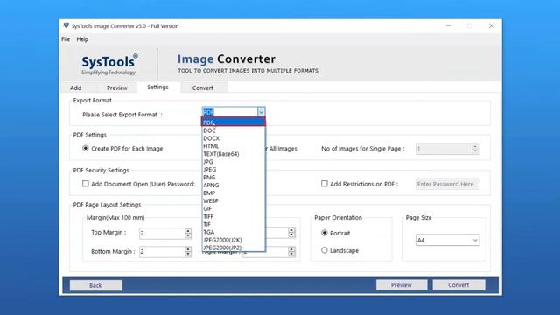The height and width of the screenshot is (315, 560).
Task: Click the bottom Preview button
Action: click(x=402, y=285)
